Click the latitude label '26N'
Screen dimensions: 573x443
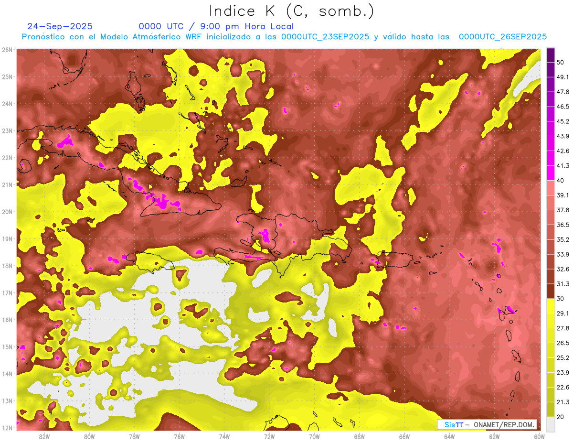coord(7,49)
